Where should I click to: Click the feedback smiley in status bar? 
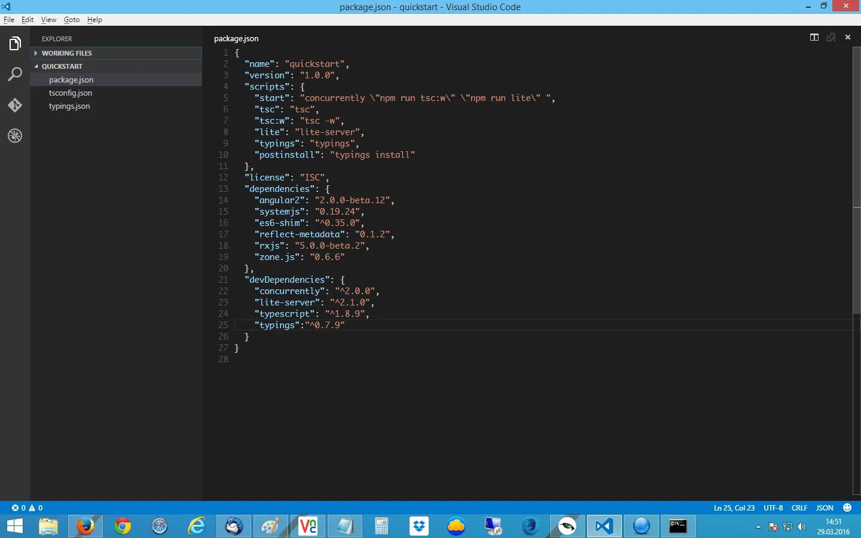point(847,508)
